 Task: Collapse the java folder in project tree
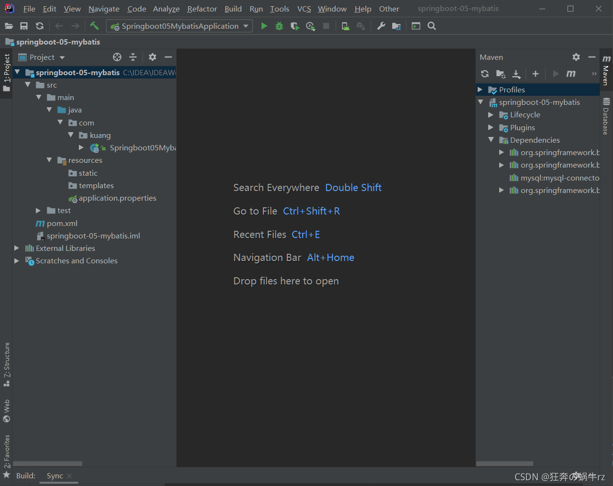coord(49,110)
